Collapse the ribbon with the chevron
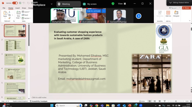Screen dimensions: 192x107 189,21
